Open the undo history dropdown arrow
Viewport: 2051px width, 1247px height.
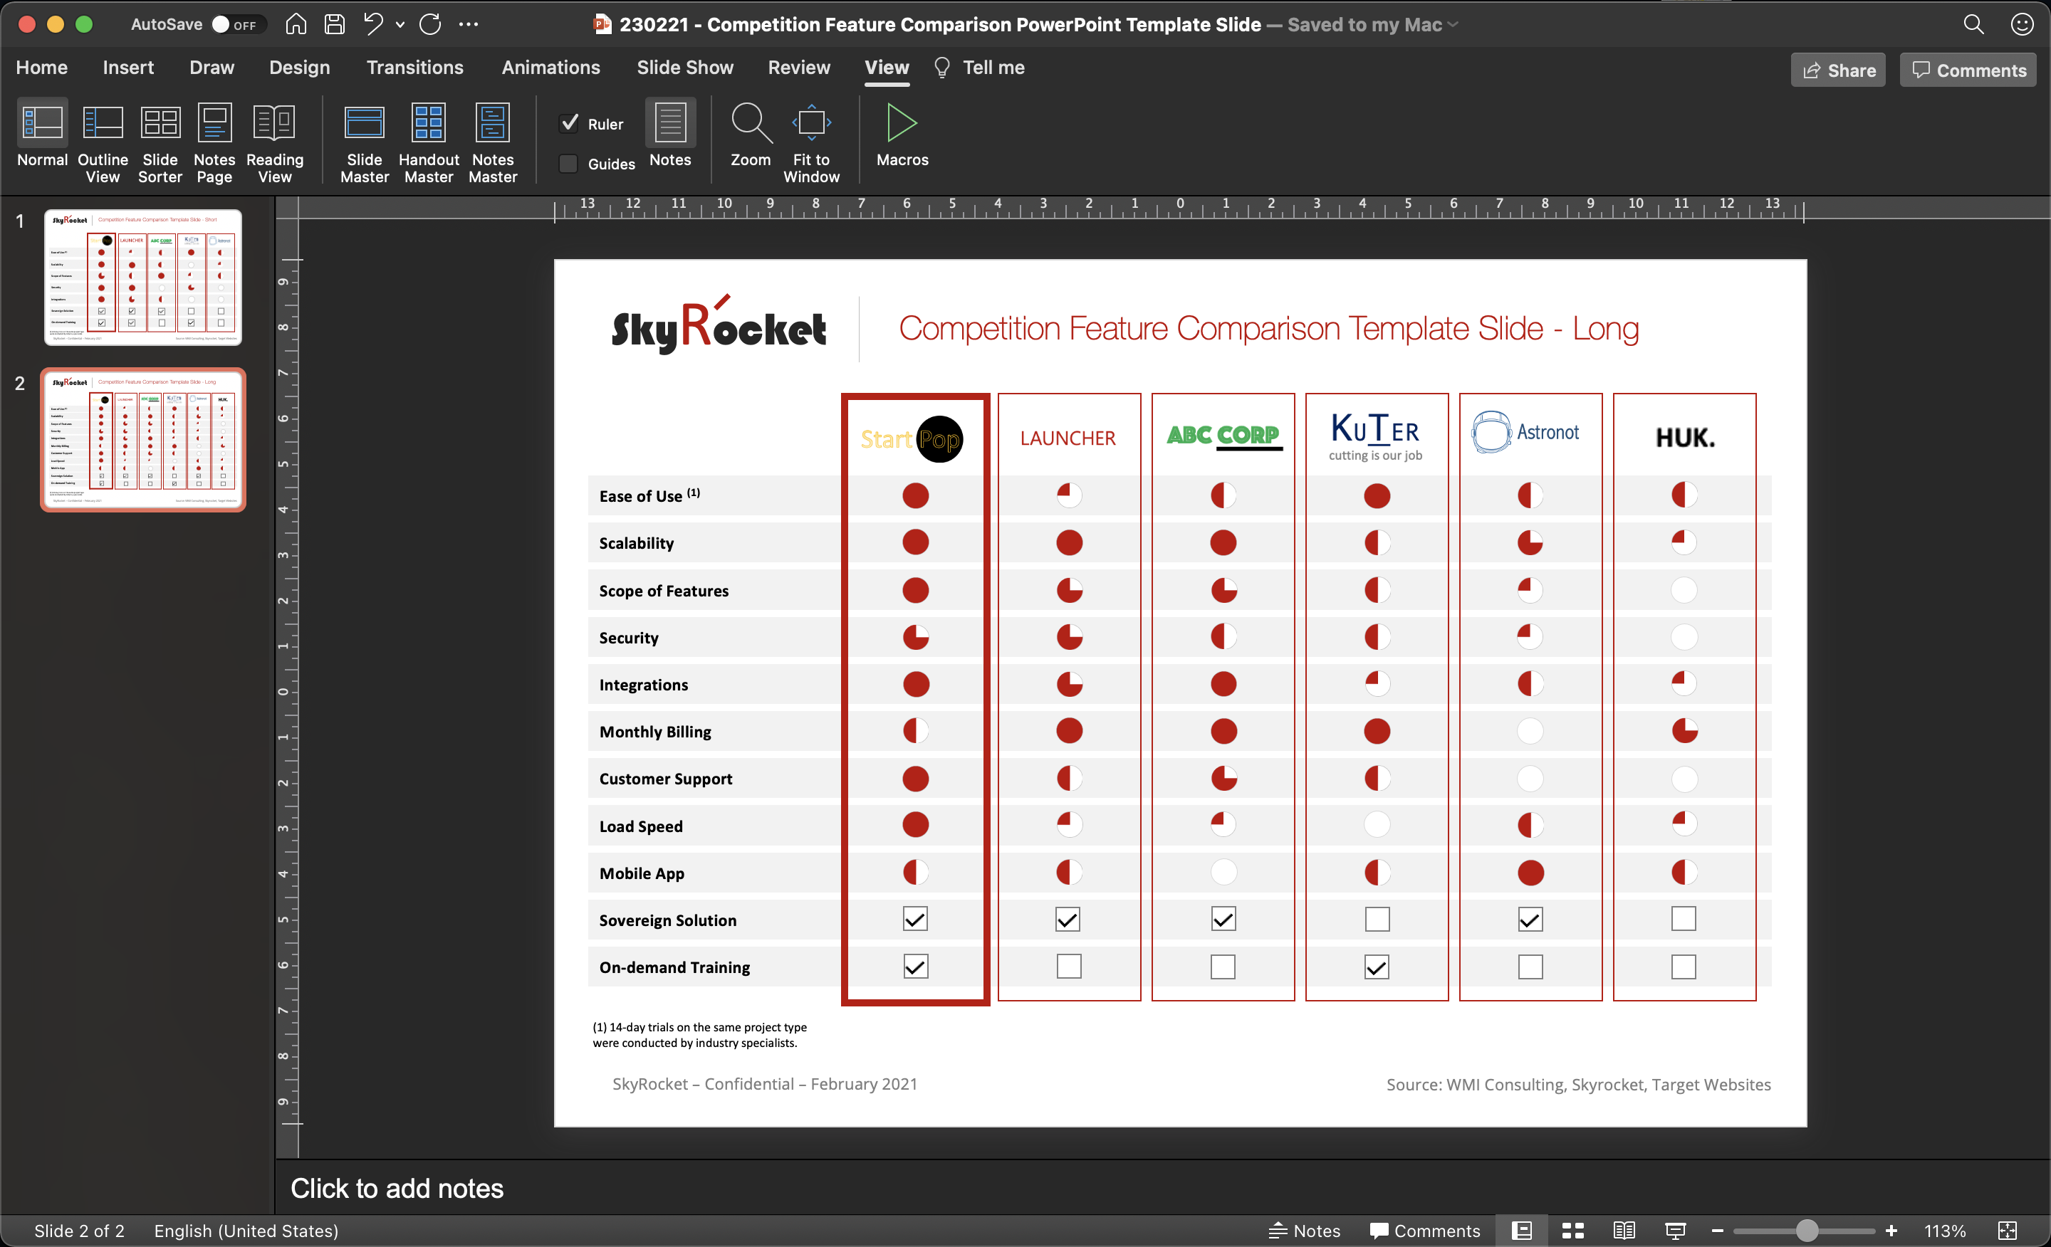400,25
